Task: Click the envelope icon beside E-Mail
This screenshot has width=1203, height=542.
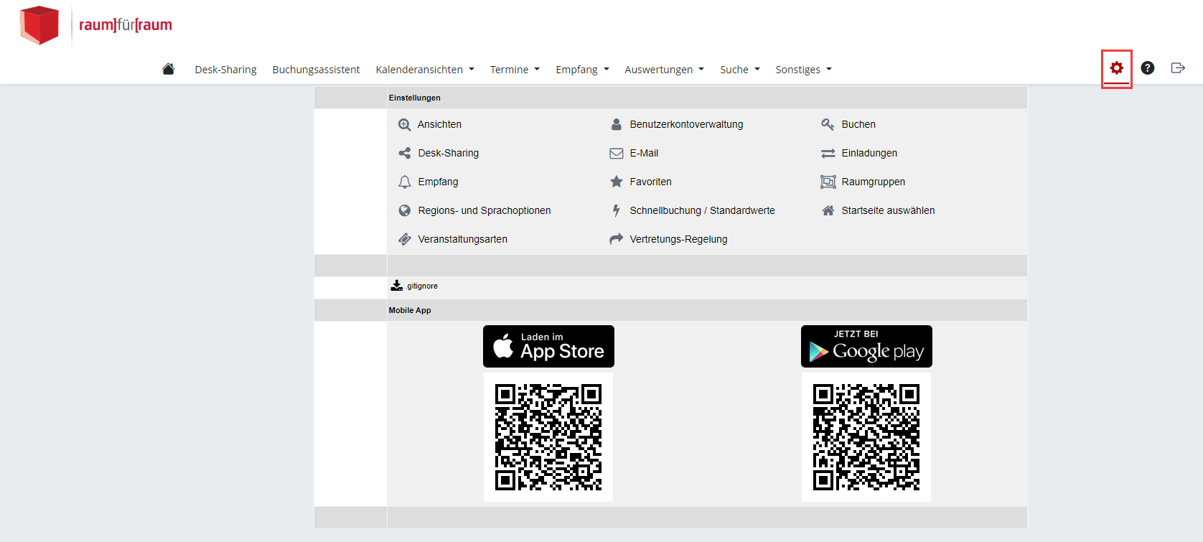Action: 617,154
